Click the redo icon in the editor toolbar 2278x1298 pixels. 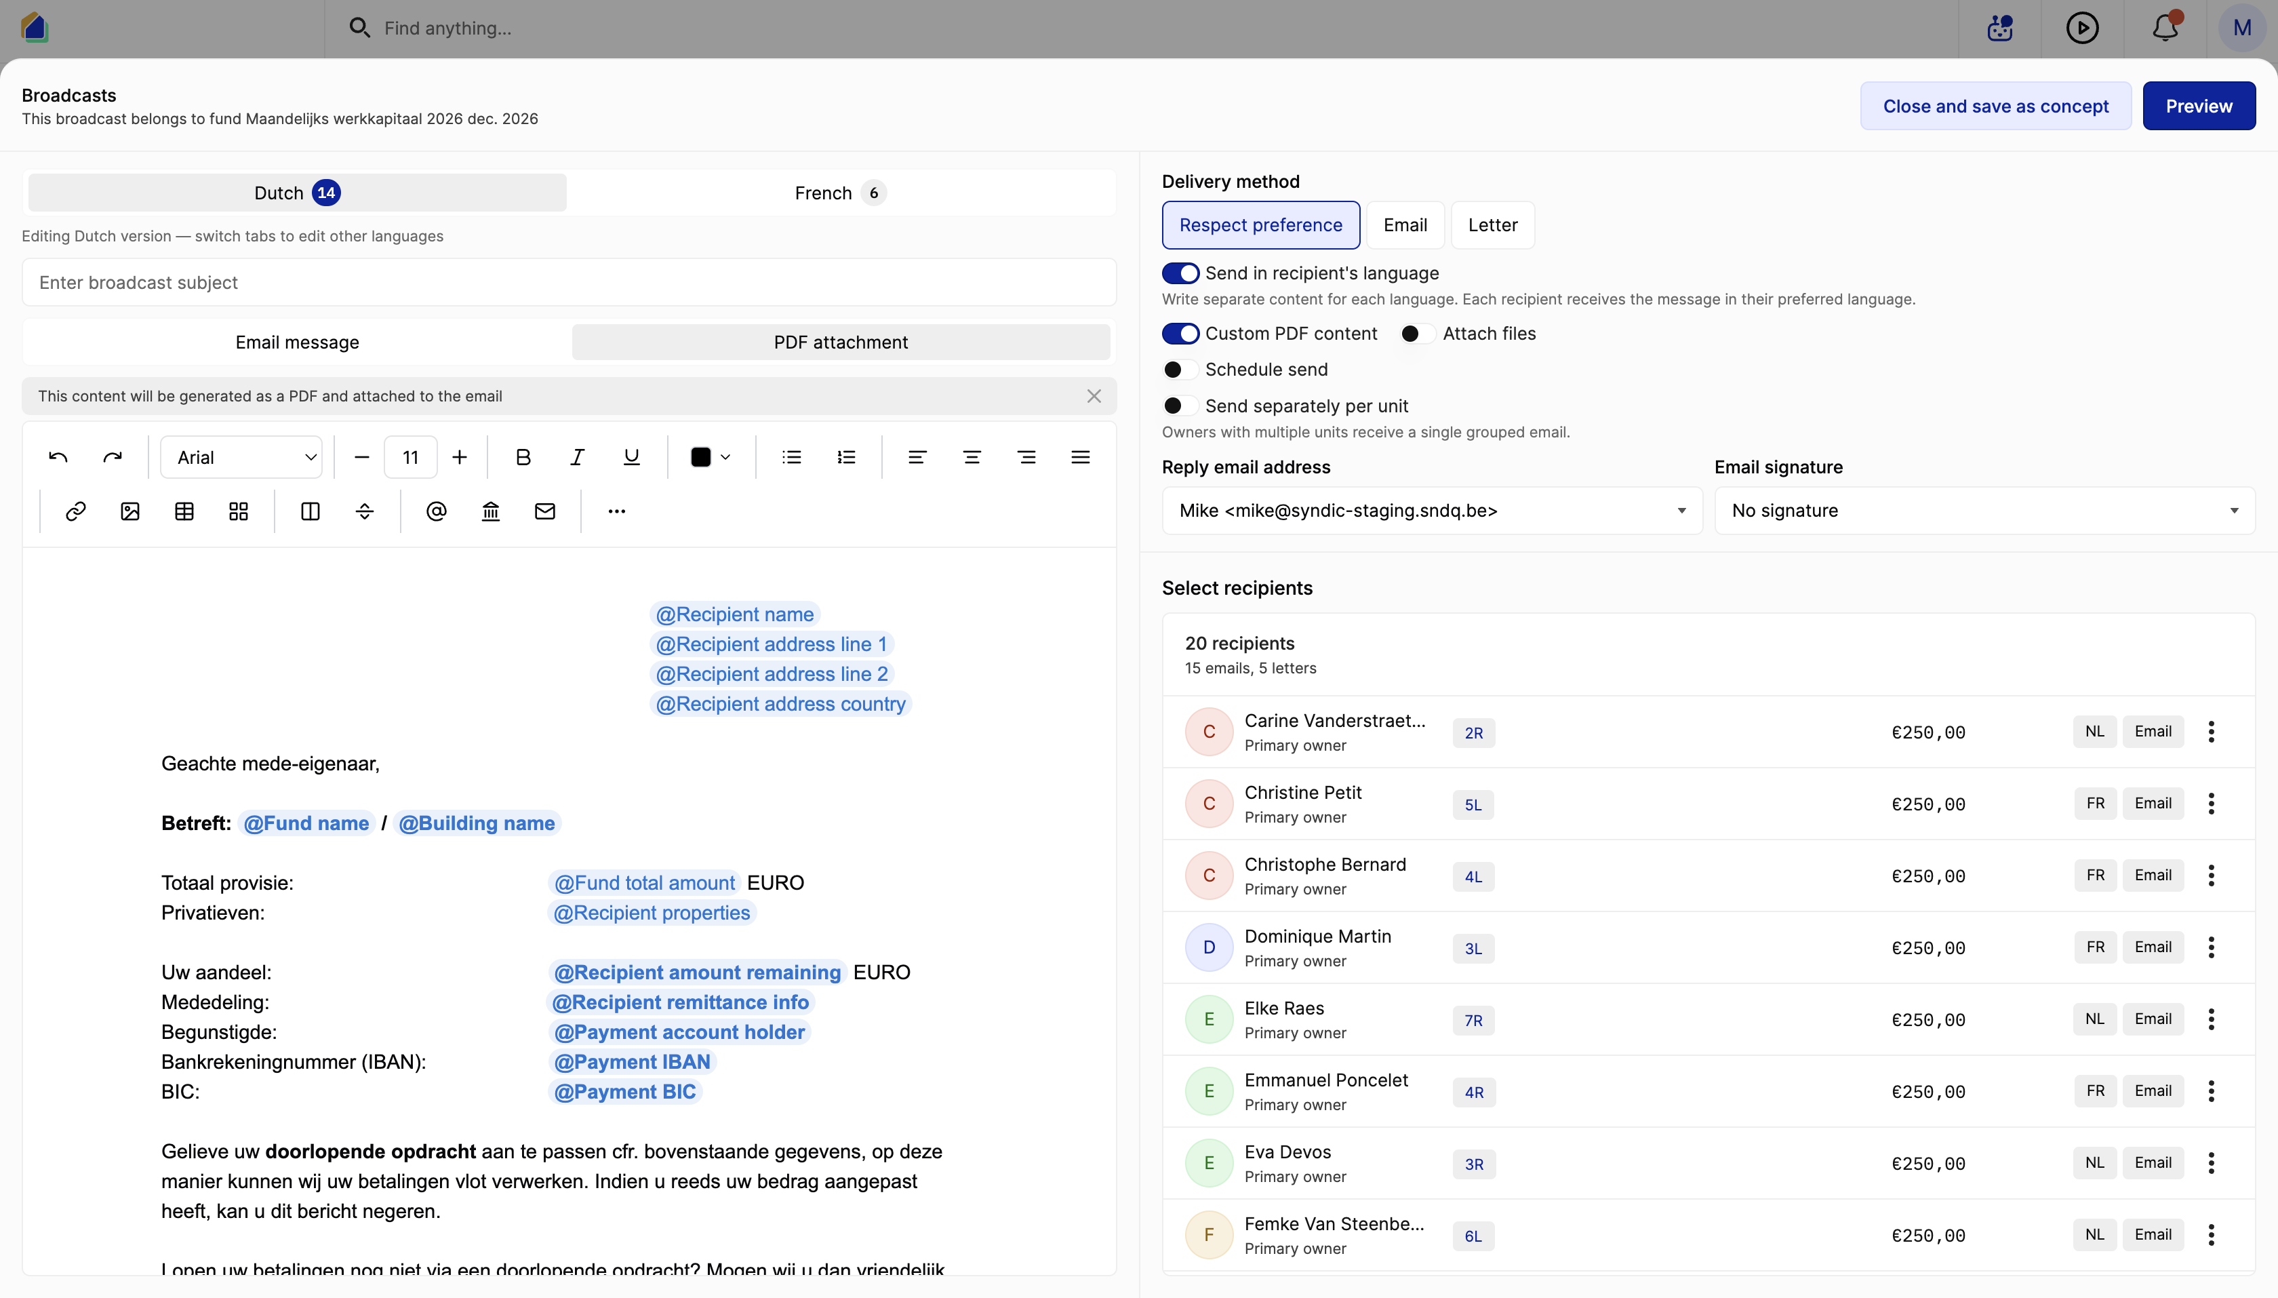pyautogui.click(x=113, y=457)
